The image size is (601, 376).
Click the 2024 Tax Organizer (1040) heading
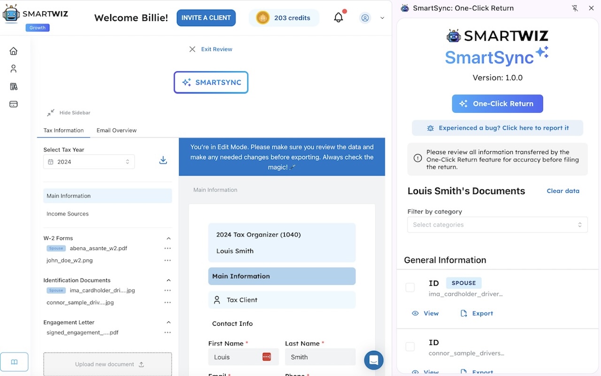pos(259,235)
